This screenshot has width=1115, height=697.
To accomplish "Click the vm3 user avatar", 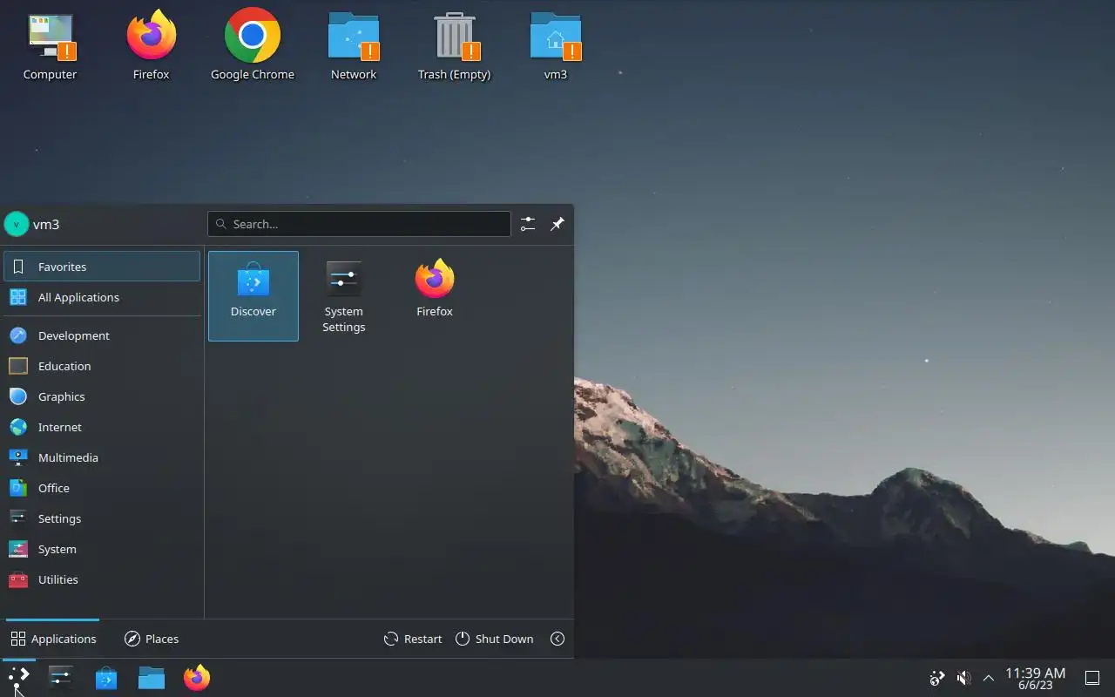I will pos(17,224).
